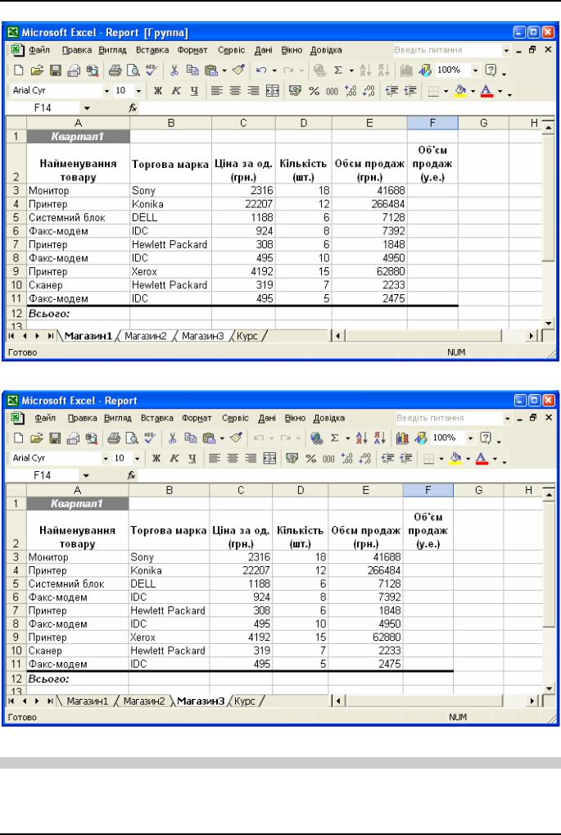The image size is (561, 835).
Task: Click Font Color A in top window
Action: point(486,91)
